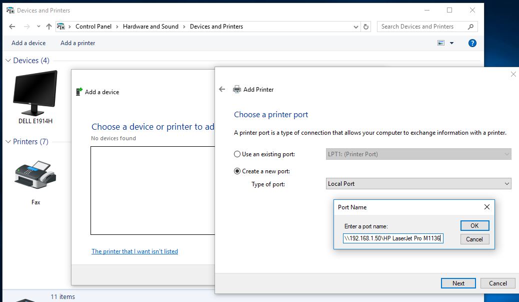The height and width of the screenshot is (302, 519).
Task: Select 'Use an existing port' radio button
Action: click(237, 154)
